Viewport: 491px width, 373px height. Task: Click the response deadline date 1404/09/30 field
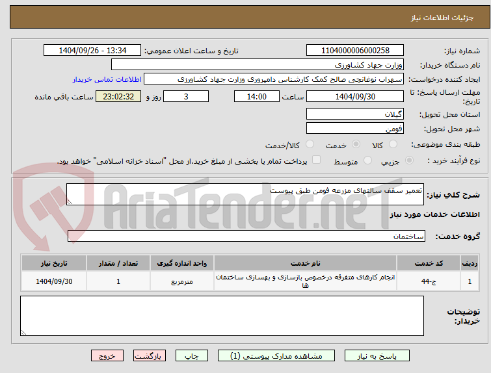pos(355,96)
